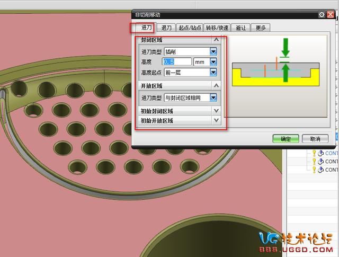The image size is (339, 257).
Task: Click the lightbulb status icon of last CONT row
Action: tap(314, 170)
